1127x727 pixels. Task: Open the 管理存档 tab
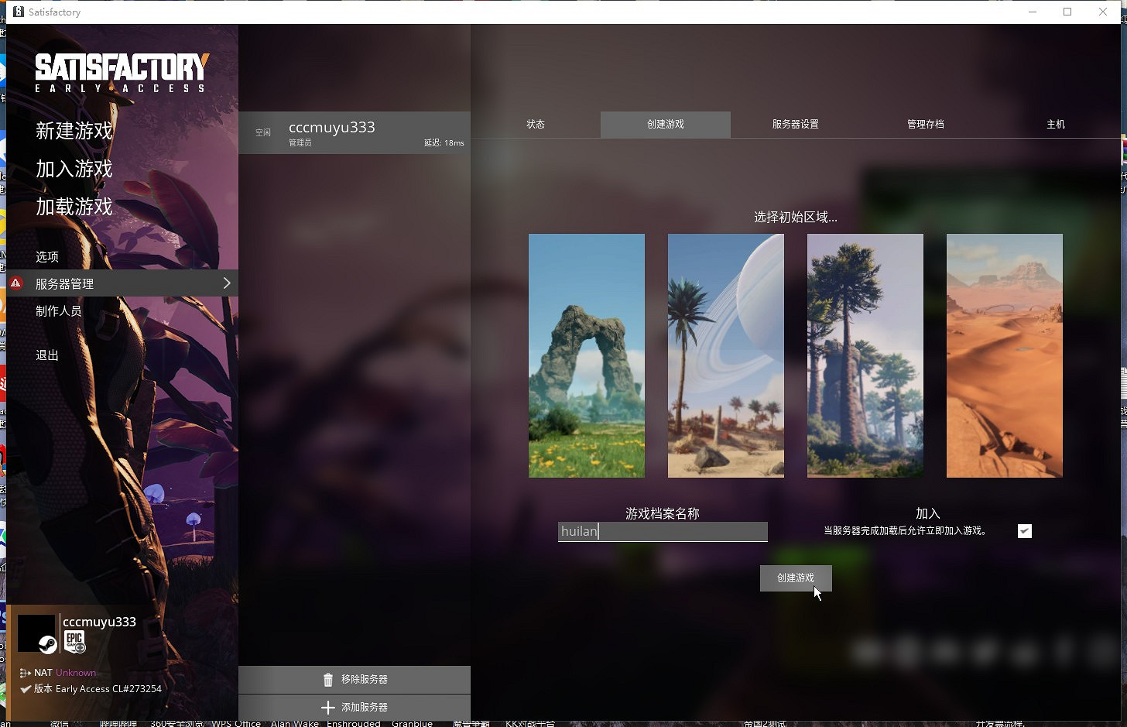point(925,125)
